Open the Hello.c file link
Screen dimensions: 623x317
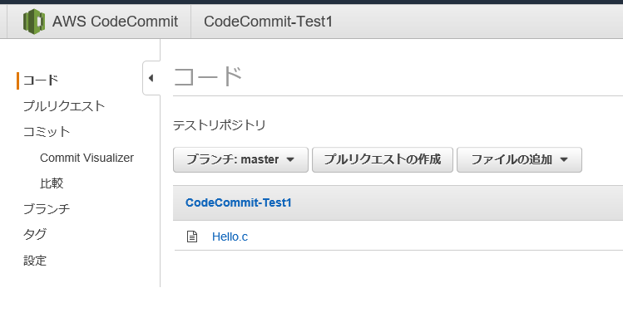coord(230,237)
